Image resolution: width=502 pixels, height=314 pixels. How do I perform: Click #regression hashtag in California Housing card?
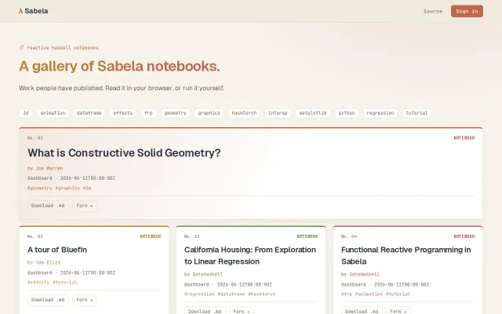pyautogui.click(x=199, y=294)
